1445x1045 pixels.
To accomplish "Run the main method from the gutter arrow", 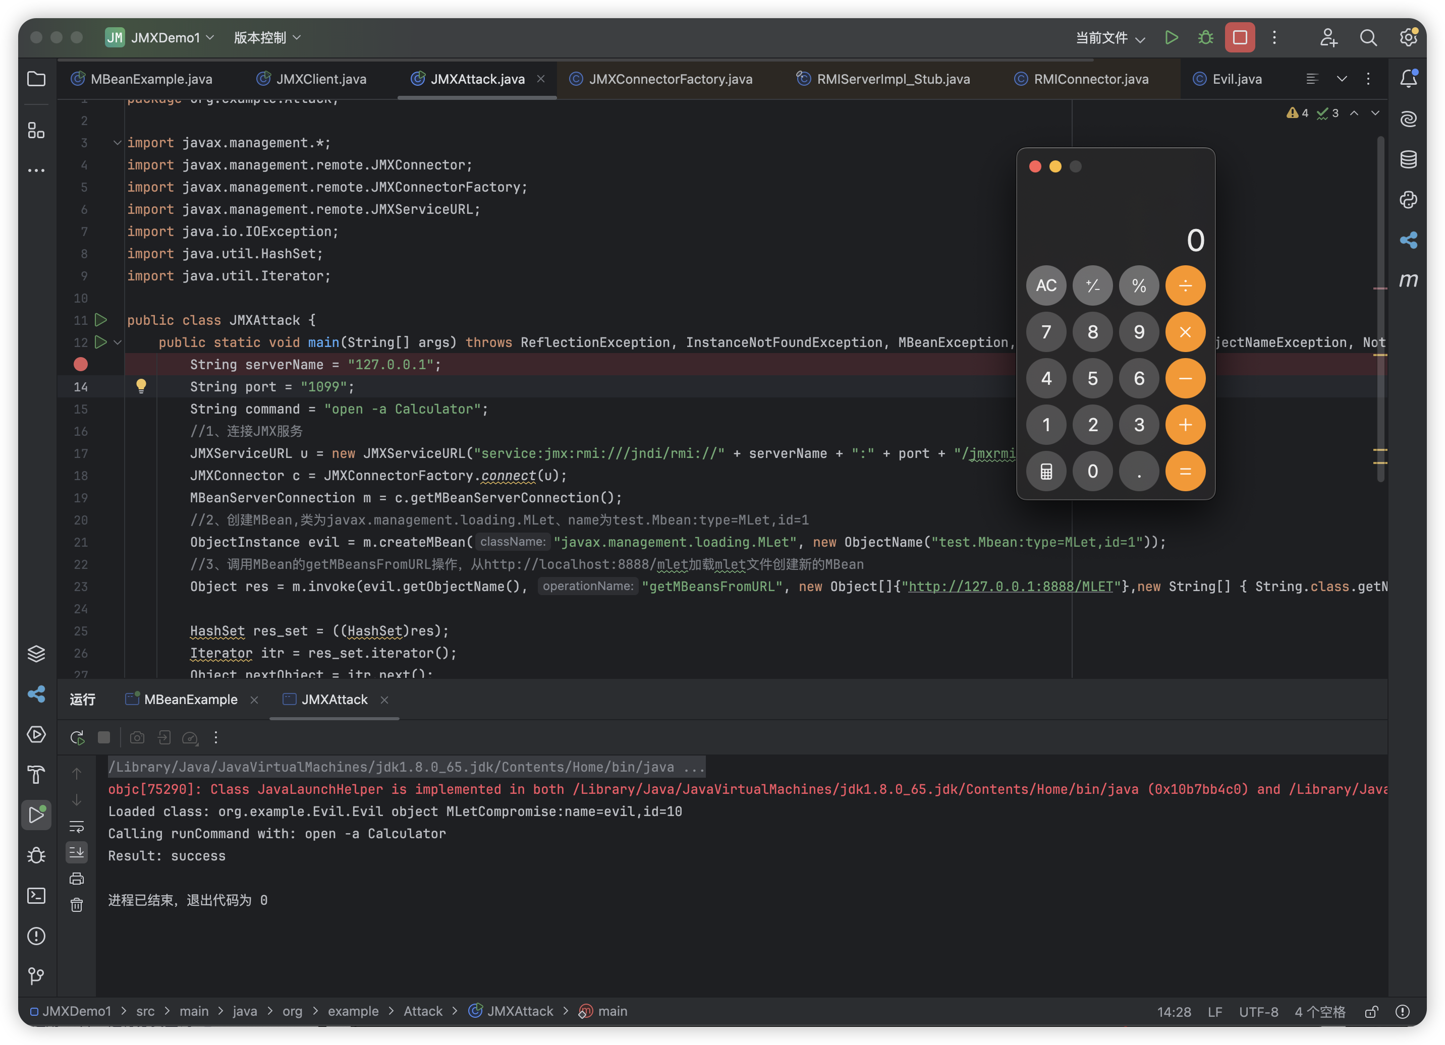I will (101, 342).
